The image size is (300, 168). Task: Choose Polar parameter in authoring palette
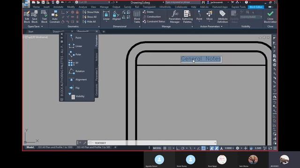(75, 55)
